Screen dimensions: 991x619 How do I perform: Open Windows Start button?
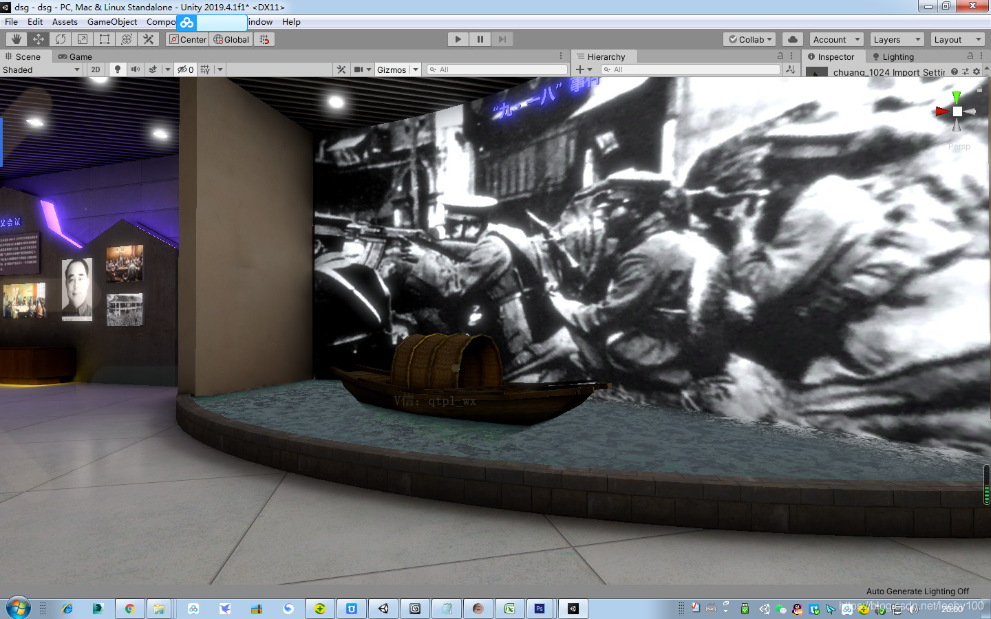[x=19, y=609]
